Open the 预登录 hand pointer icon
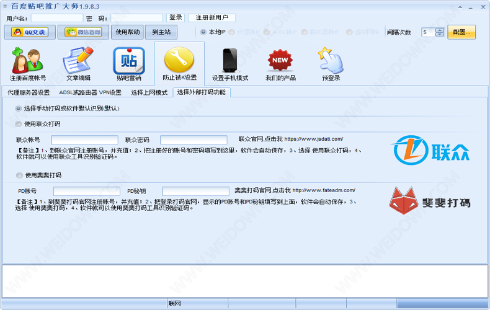 [x=331, y=64]
